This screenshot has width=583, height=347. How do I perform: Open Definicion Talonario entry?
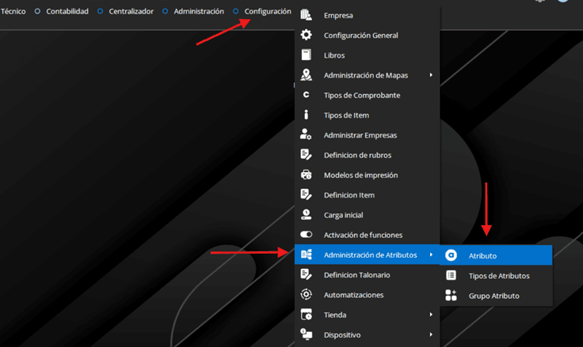pos(356,275)
